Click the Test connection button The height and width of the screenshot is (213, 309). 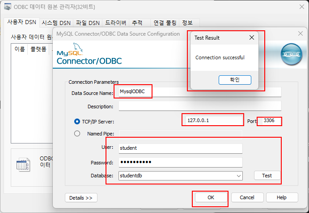[x=267, y=176]
